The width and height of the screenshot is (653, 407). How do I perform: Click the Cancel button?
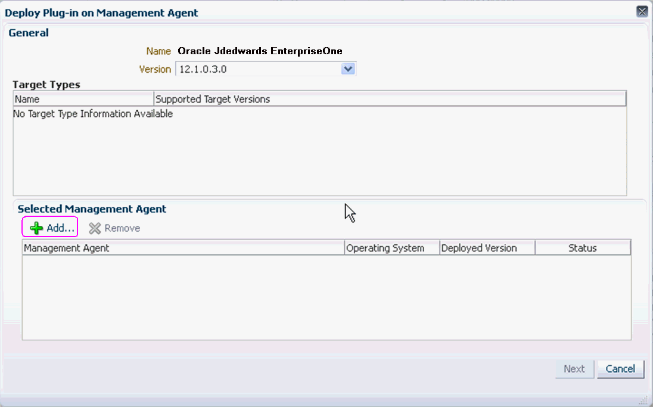(620, 369)
